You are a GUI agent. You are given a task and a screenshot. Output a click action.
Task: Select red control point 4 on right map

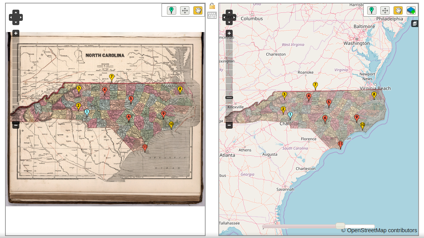click(308, 97)
